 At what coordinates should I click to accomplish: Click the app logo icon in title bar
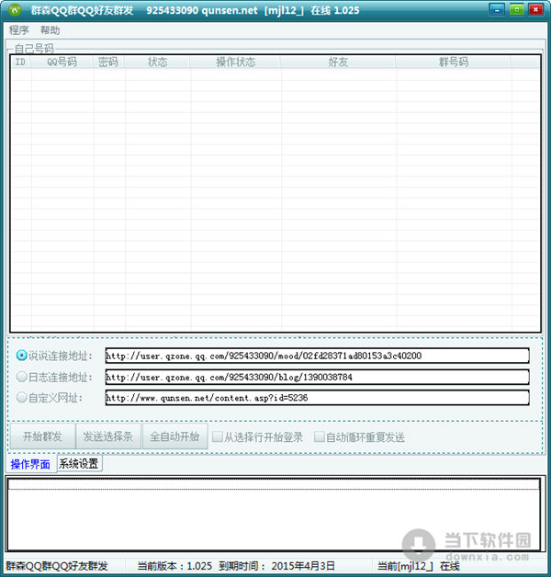pos(15,10)
